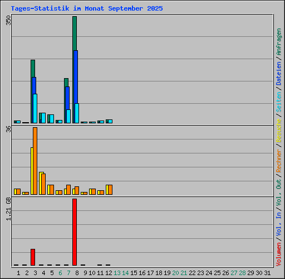Click the green weekend day 13 label

[117, 273]
